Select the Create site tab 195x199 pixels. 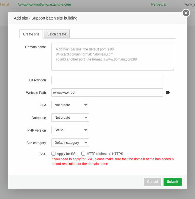31,34
